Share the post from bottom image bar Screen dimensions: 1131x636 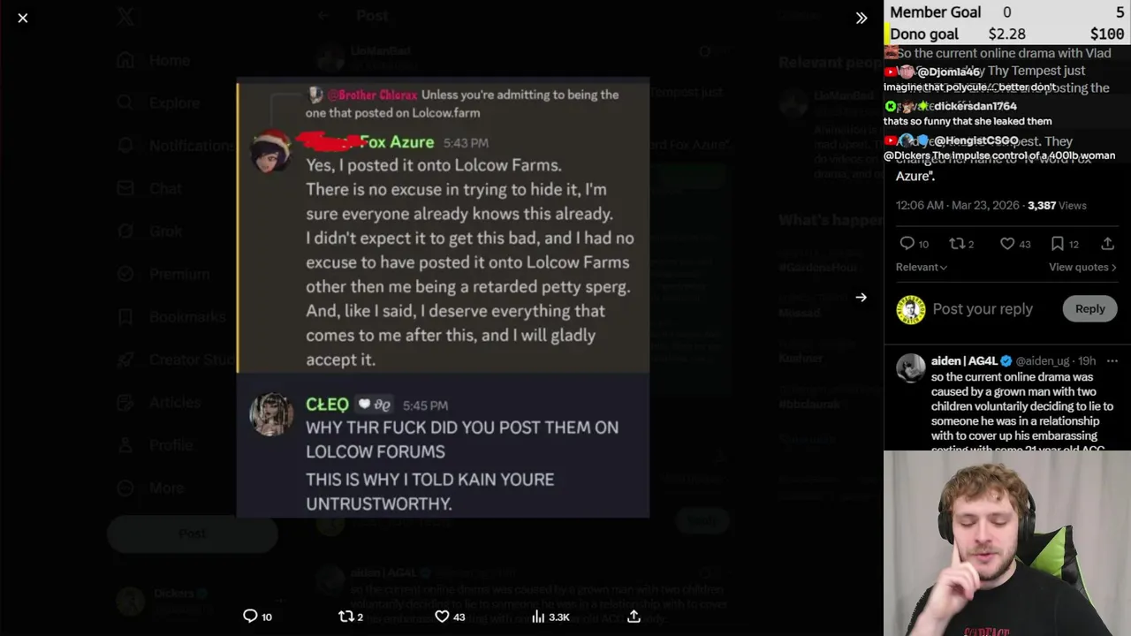coord(634,617)
